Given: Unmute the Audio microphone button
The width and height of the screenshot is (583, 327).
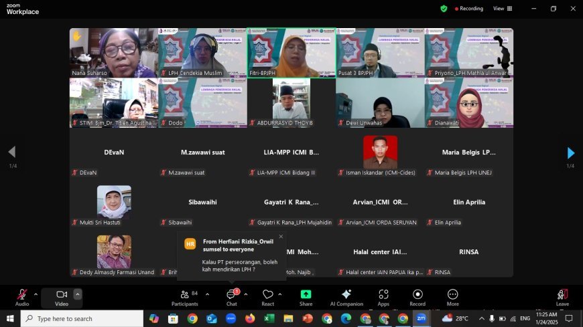Looking at the screenshot, I should click(x=22, y=298).
